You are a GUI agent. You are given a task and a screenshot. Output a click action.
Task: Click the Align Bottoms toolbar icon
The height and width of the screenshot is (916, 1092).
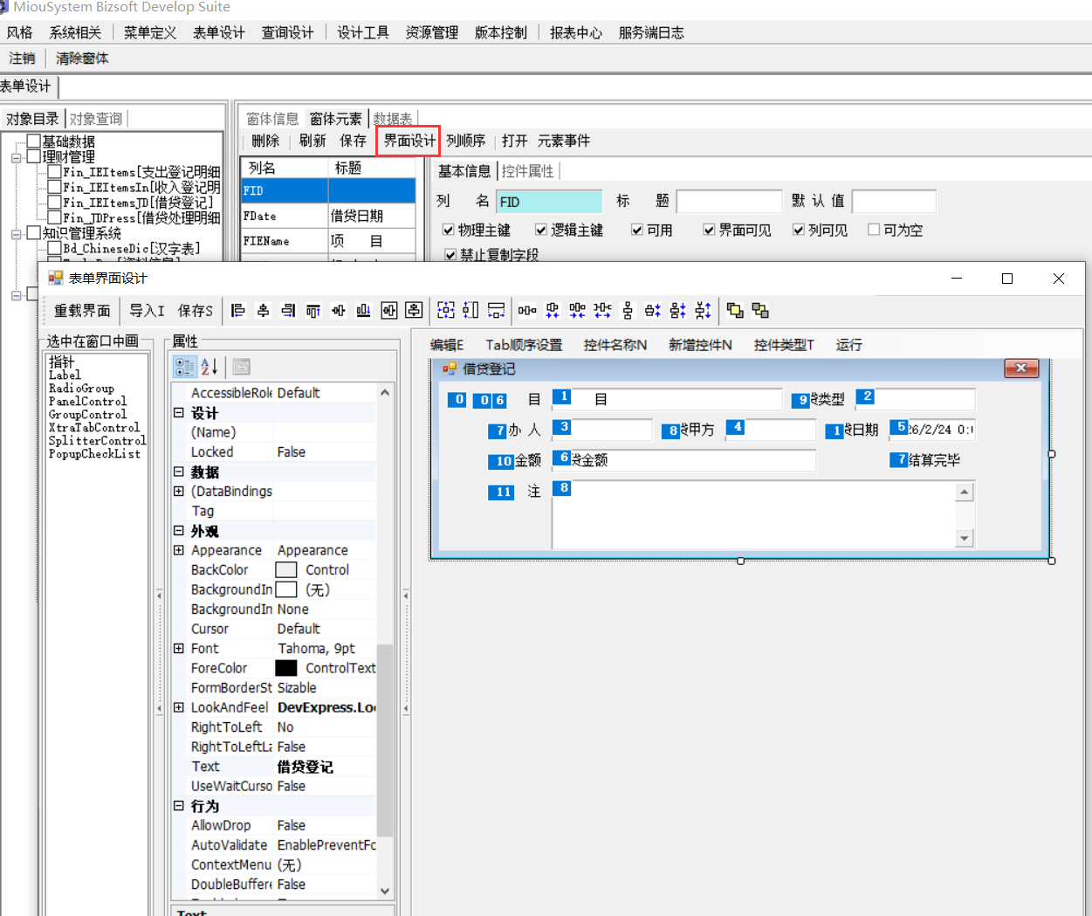tap(363, 311)
